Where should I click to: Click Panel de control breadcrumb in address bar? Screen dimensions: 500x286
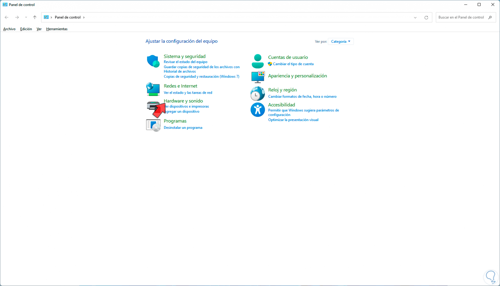(x=68, y=17)
